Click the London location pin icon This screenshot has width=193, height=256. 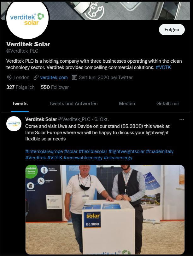point(9,77)
